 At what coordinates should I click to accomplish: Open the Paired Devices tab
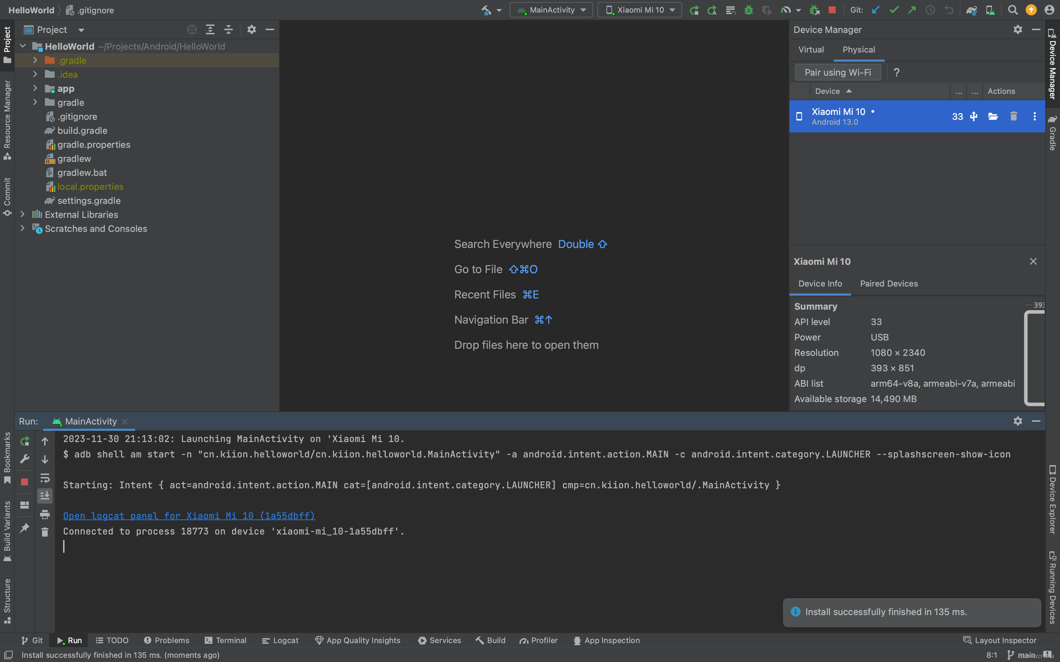(889, 284)
